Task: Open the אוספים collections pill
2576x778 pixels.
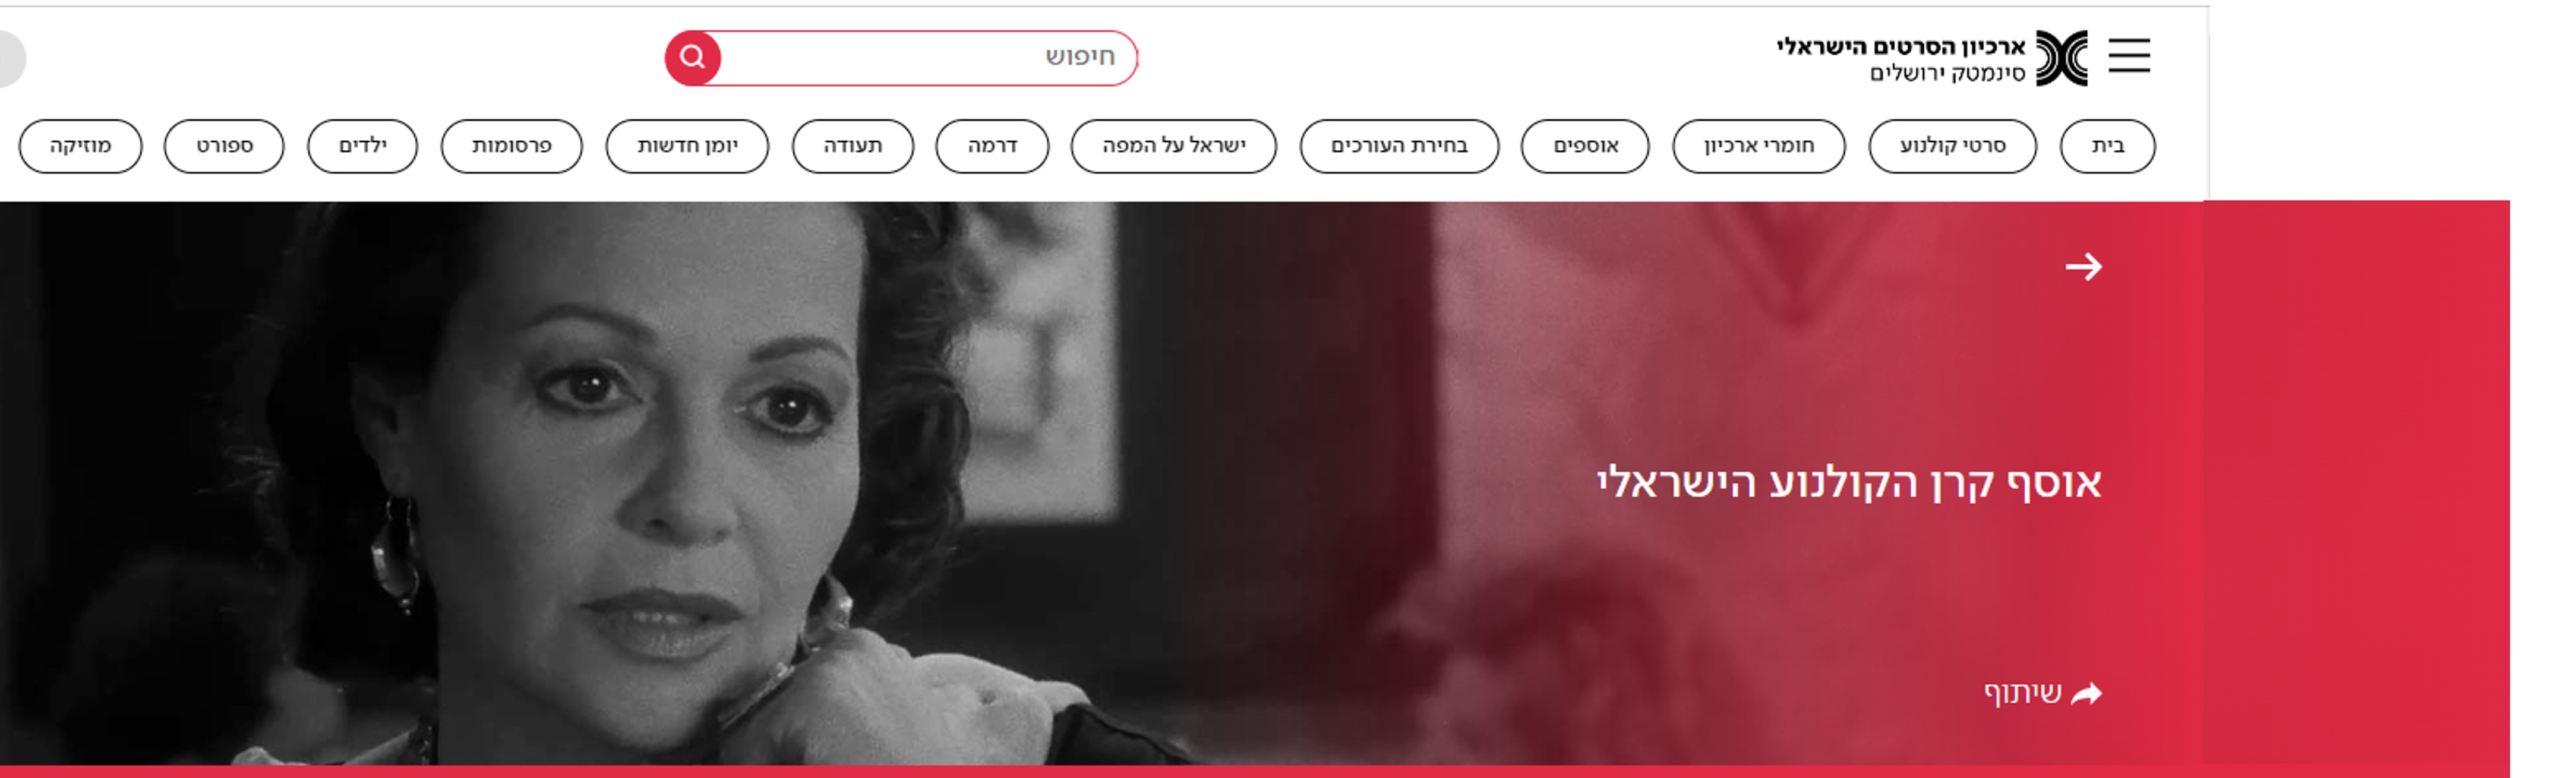Action: click(x=1585, y=146)
